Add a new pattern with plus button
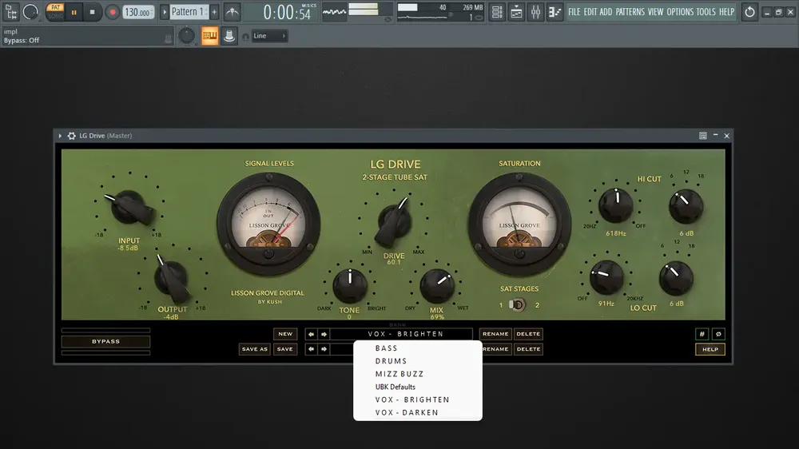The height and width of the screenshot is (449, 799). pyautogui.click(x=214, y=12)
